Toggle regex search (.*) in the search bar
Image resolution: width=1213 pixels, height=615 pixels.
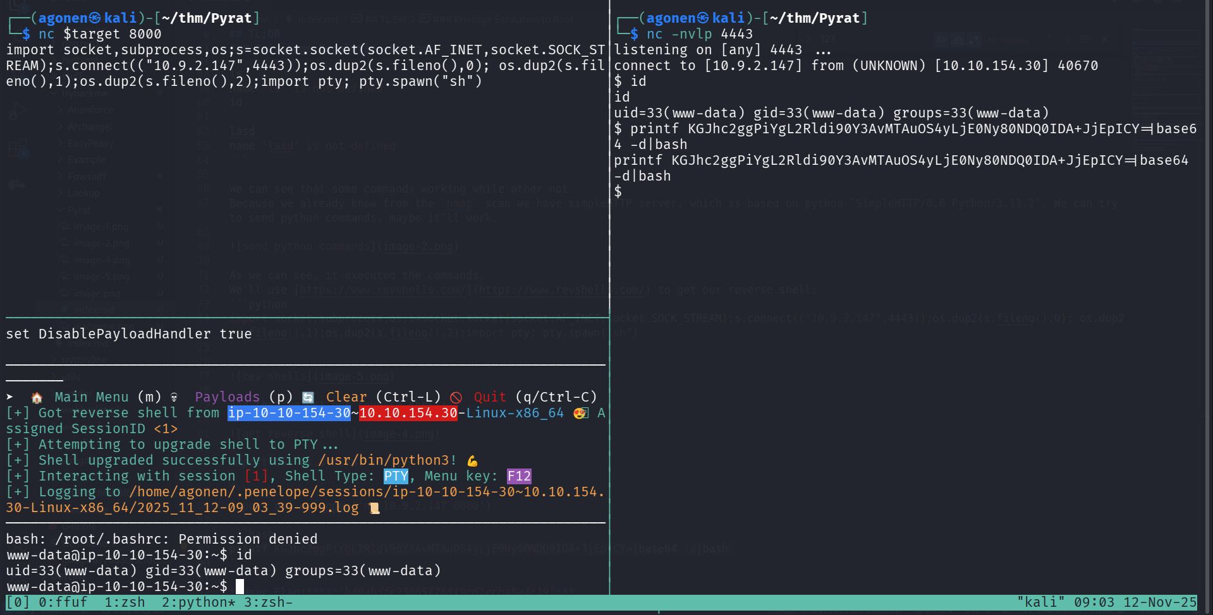[x=974, y=39]
